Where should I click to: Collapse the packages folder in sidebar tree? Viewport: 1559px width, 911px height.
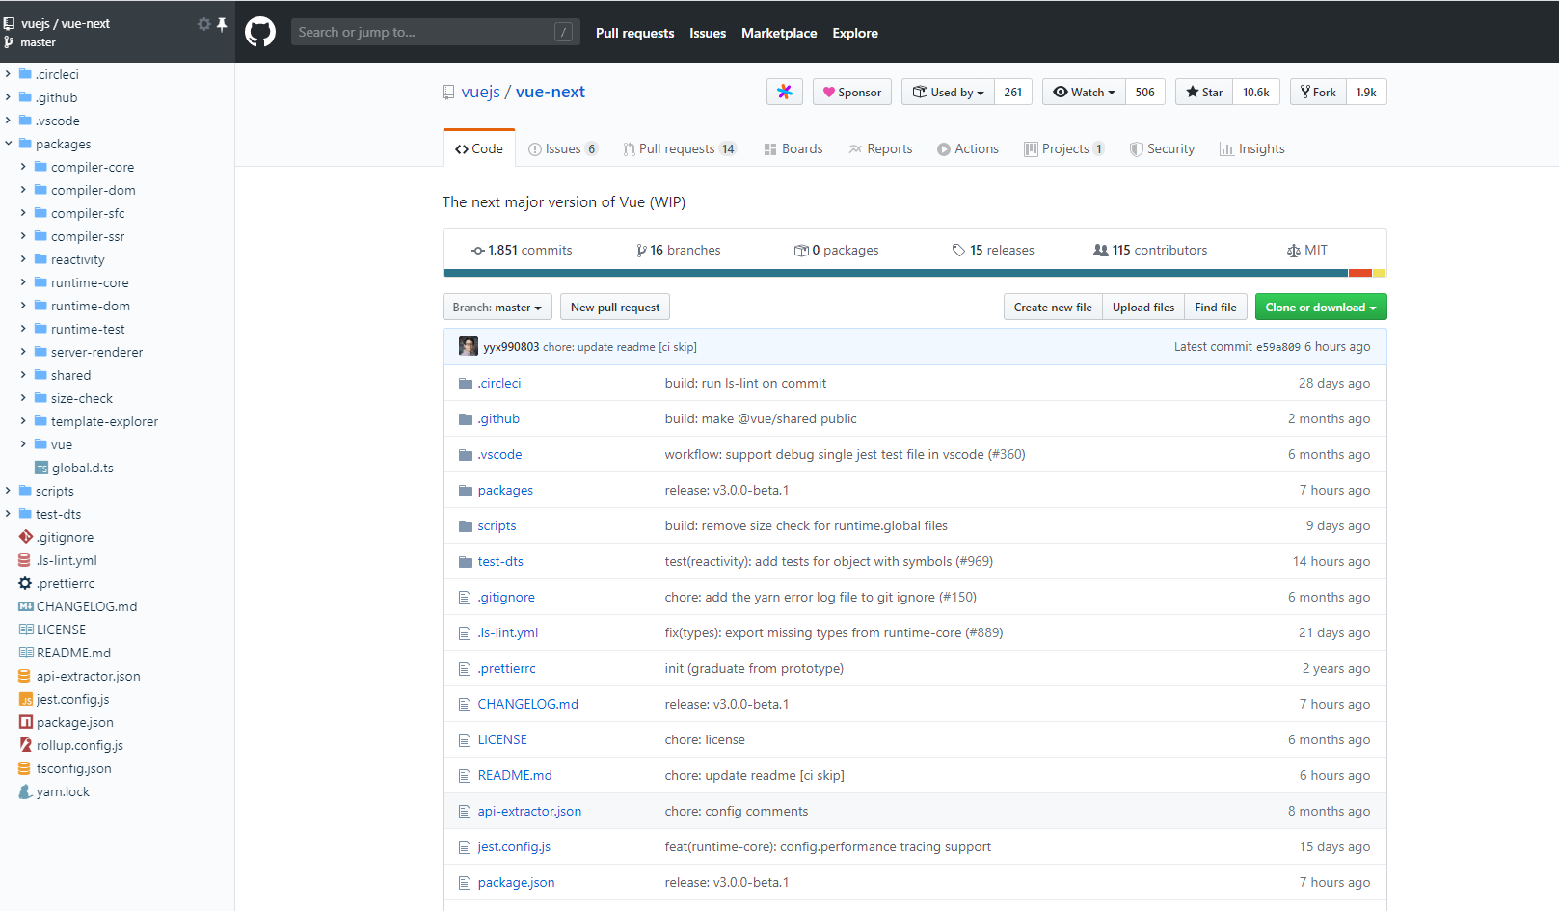[9, 144]
